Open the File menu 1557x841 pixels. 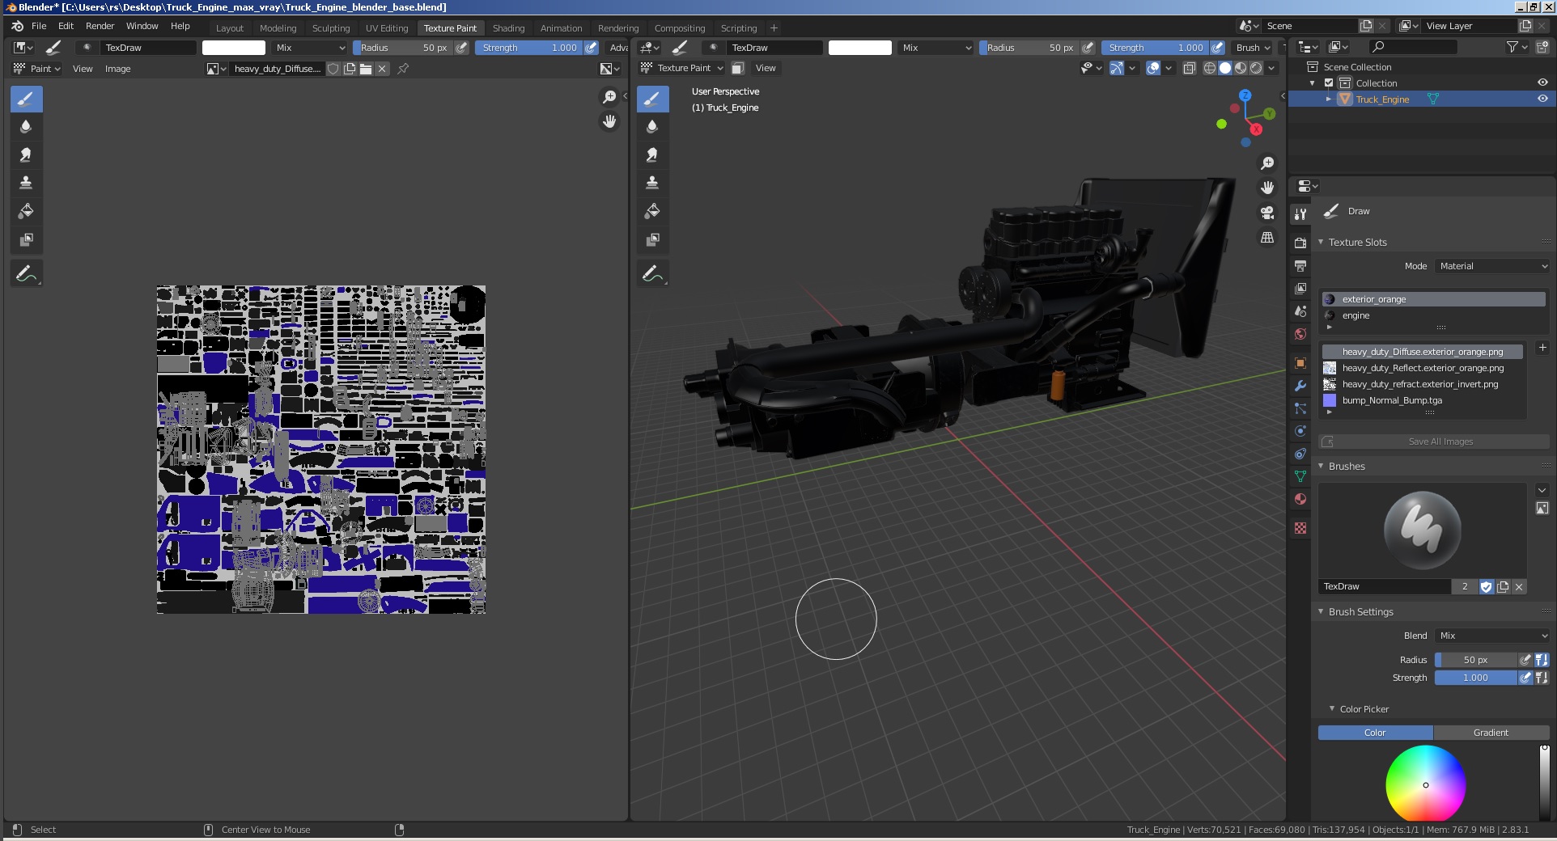[x=39, y=26]
